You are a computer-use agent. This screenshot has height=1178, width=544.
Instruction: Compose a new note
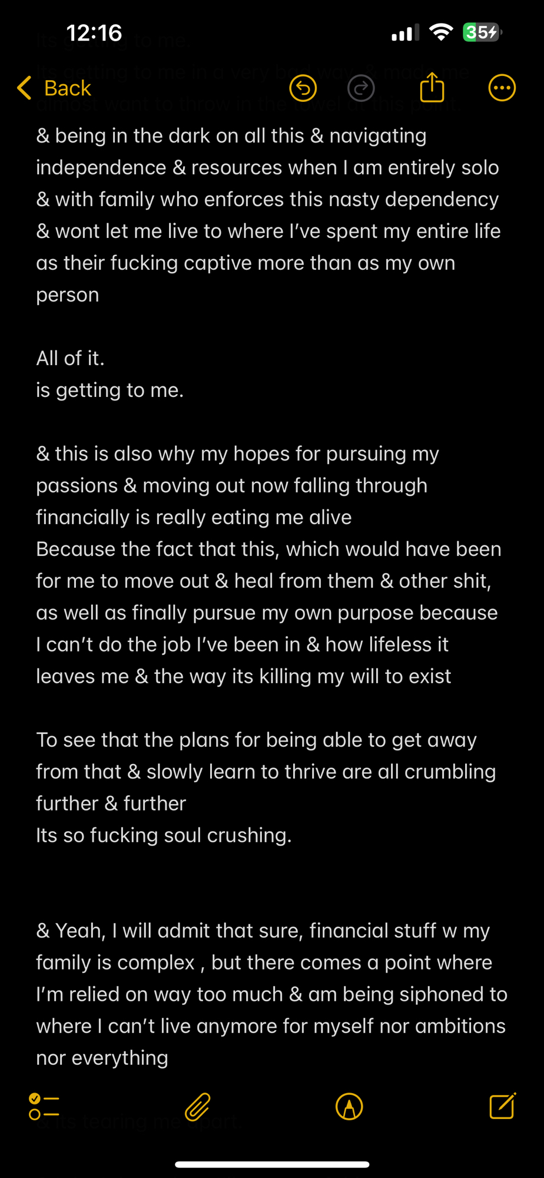502,1106
